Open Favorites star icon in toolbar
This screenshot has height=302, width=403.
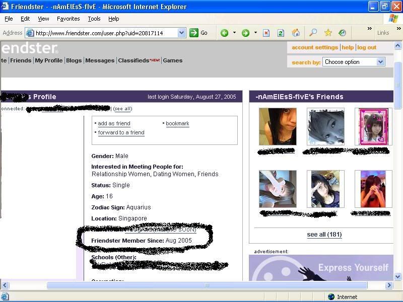click(328, 33)
